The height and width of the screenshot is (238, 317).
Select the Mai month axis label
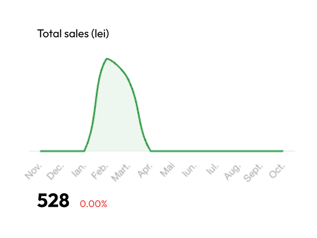tap(167, 171)
